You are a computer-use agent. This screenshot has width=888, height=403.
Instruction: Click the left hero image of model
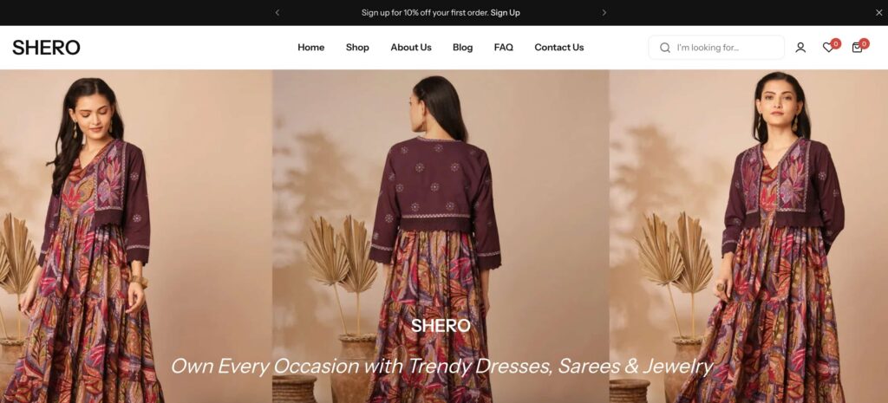[136, 236]
